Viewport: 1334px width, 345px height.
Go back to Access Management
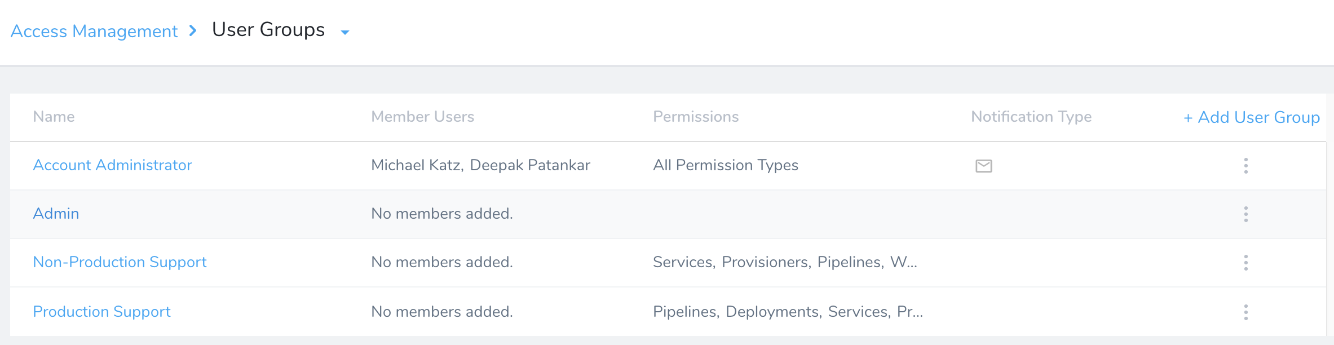pyautogui.click(x=94, y=31)
